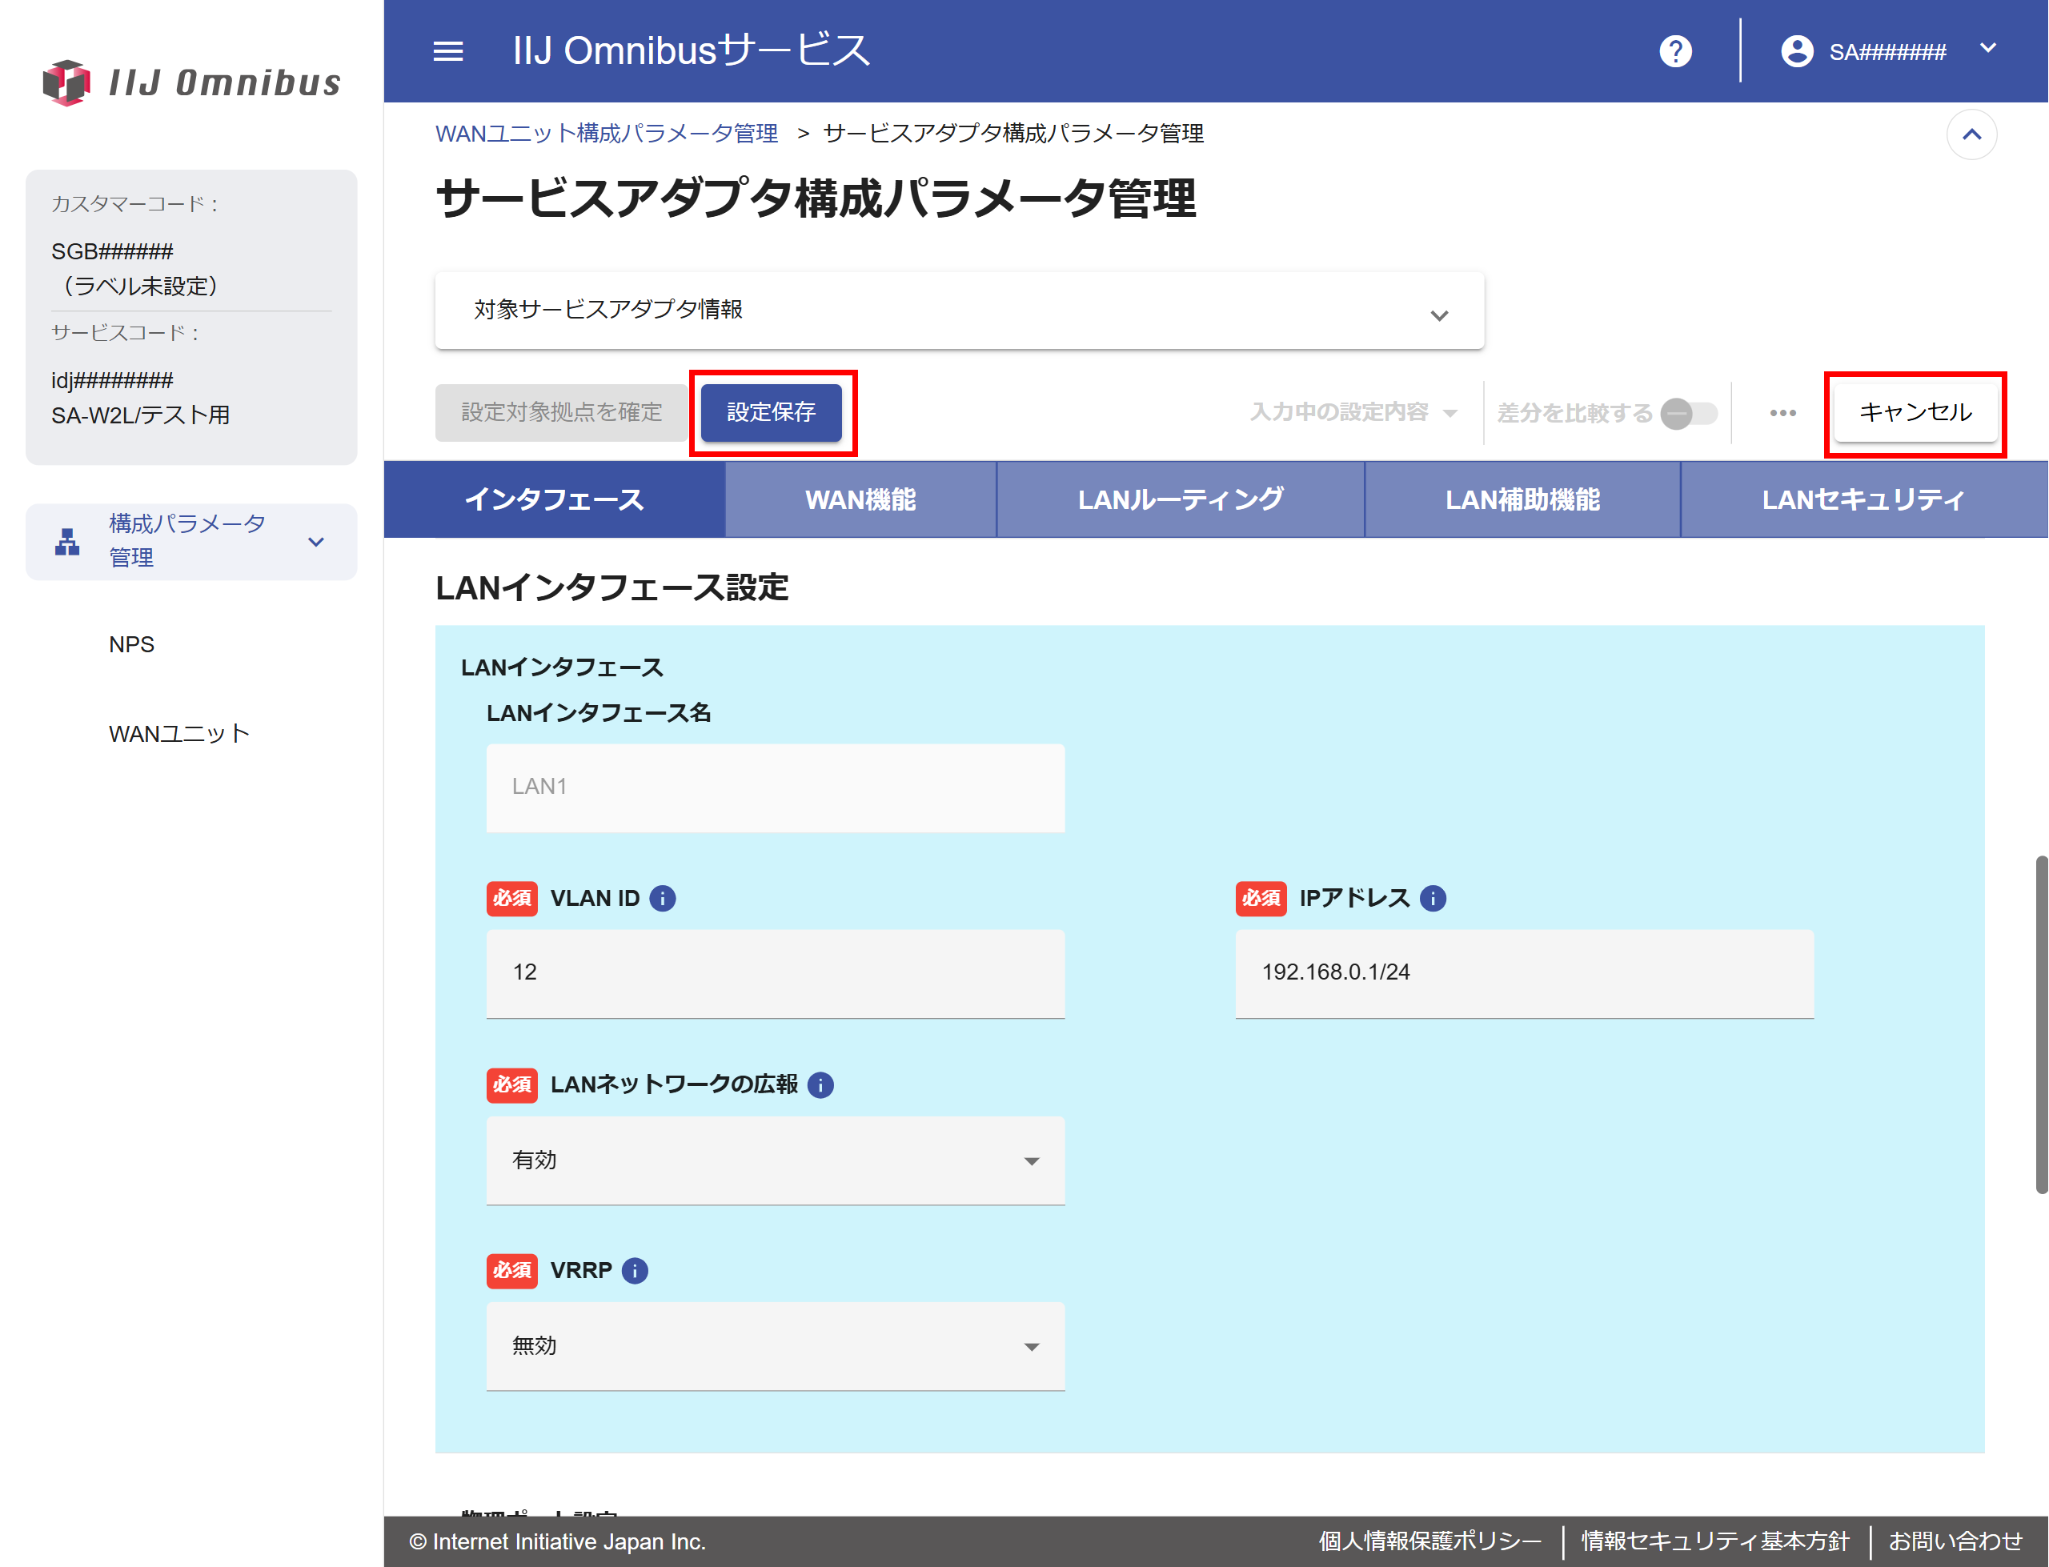
Task: Open 入力中の設定内容 dropdown
Action: (1353, 412)
